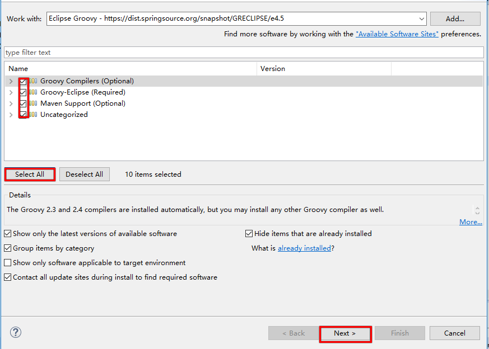Expand the Uncategorized tree node
Image resolution: width=489 pixels, height=349 pixels.
11,115
